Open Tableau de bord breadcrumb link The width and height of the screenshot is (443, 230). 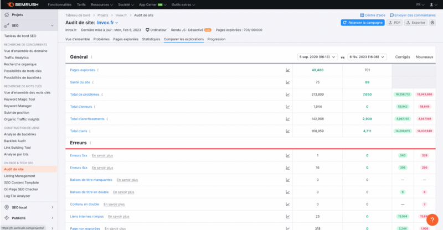78,15
